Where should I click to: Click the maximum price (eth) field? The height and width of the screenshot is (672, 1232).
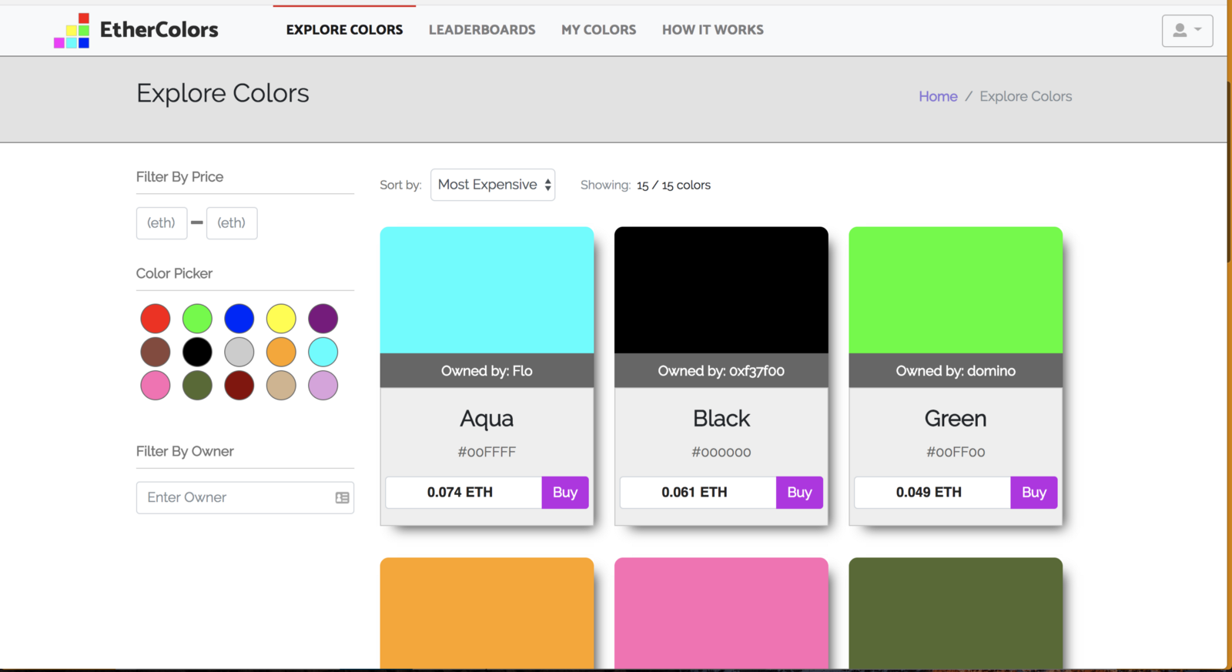[232, 223]
